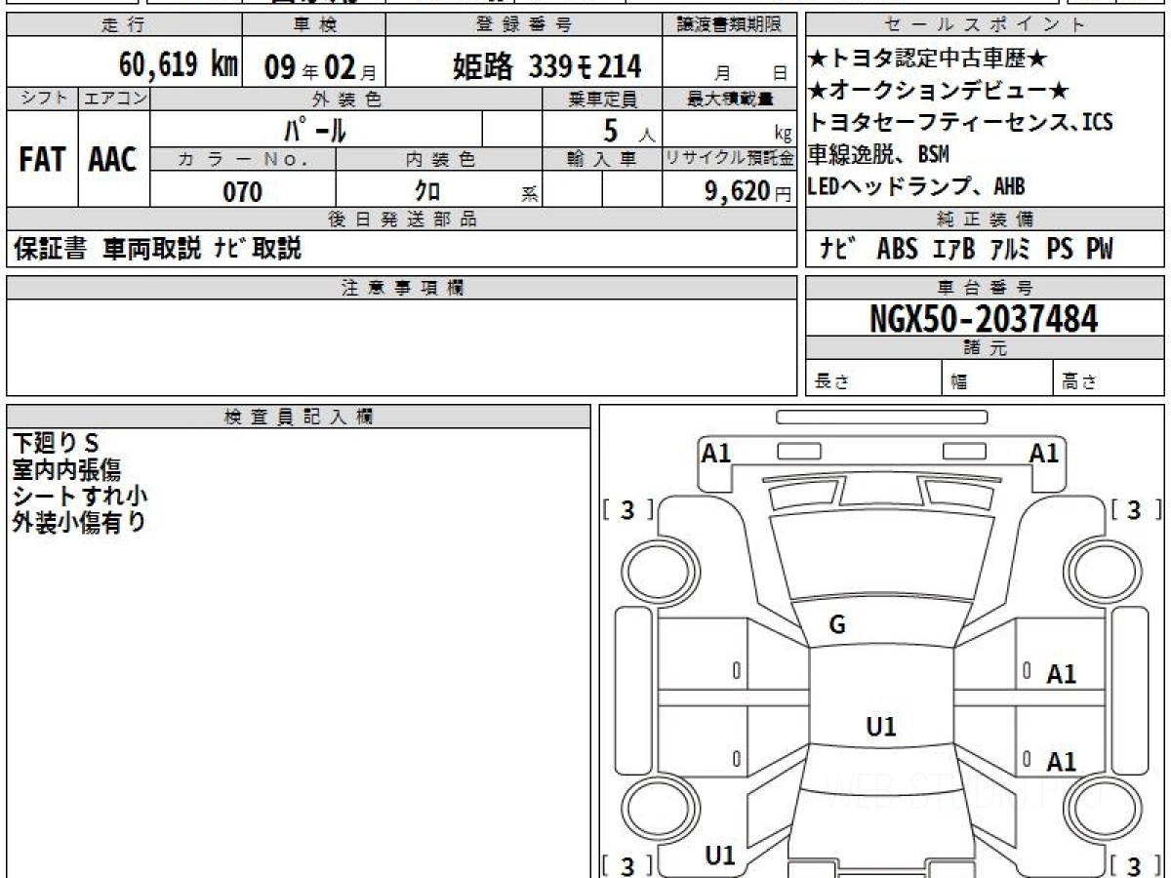Click the 車台番号 header

tap(986, 288)
